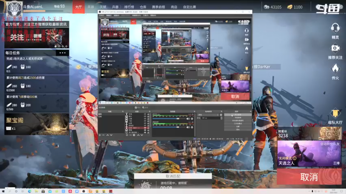Click 取消匹配 to cancel matchmaking
Screen dimensions: 346x194
(173, 176)
